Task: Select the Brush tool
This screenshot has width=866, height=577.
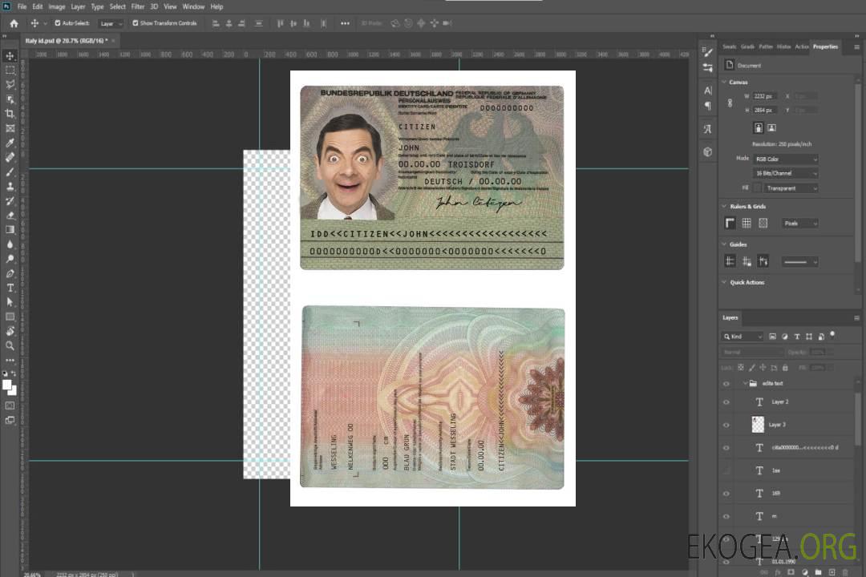Action: (x=10, y=171)
